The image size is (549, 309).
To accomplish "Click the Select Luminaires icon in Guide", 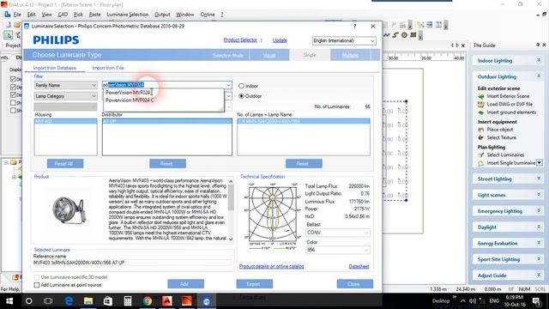I will (481, 154).
